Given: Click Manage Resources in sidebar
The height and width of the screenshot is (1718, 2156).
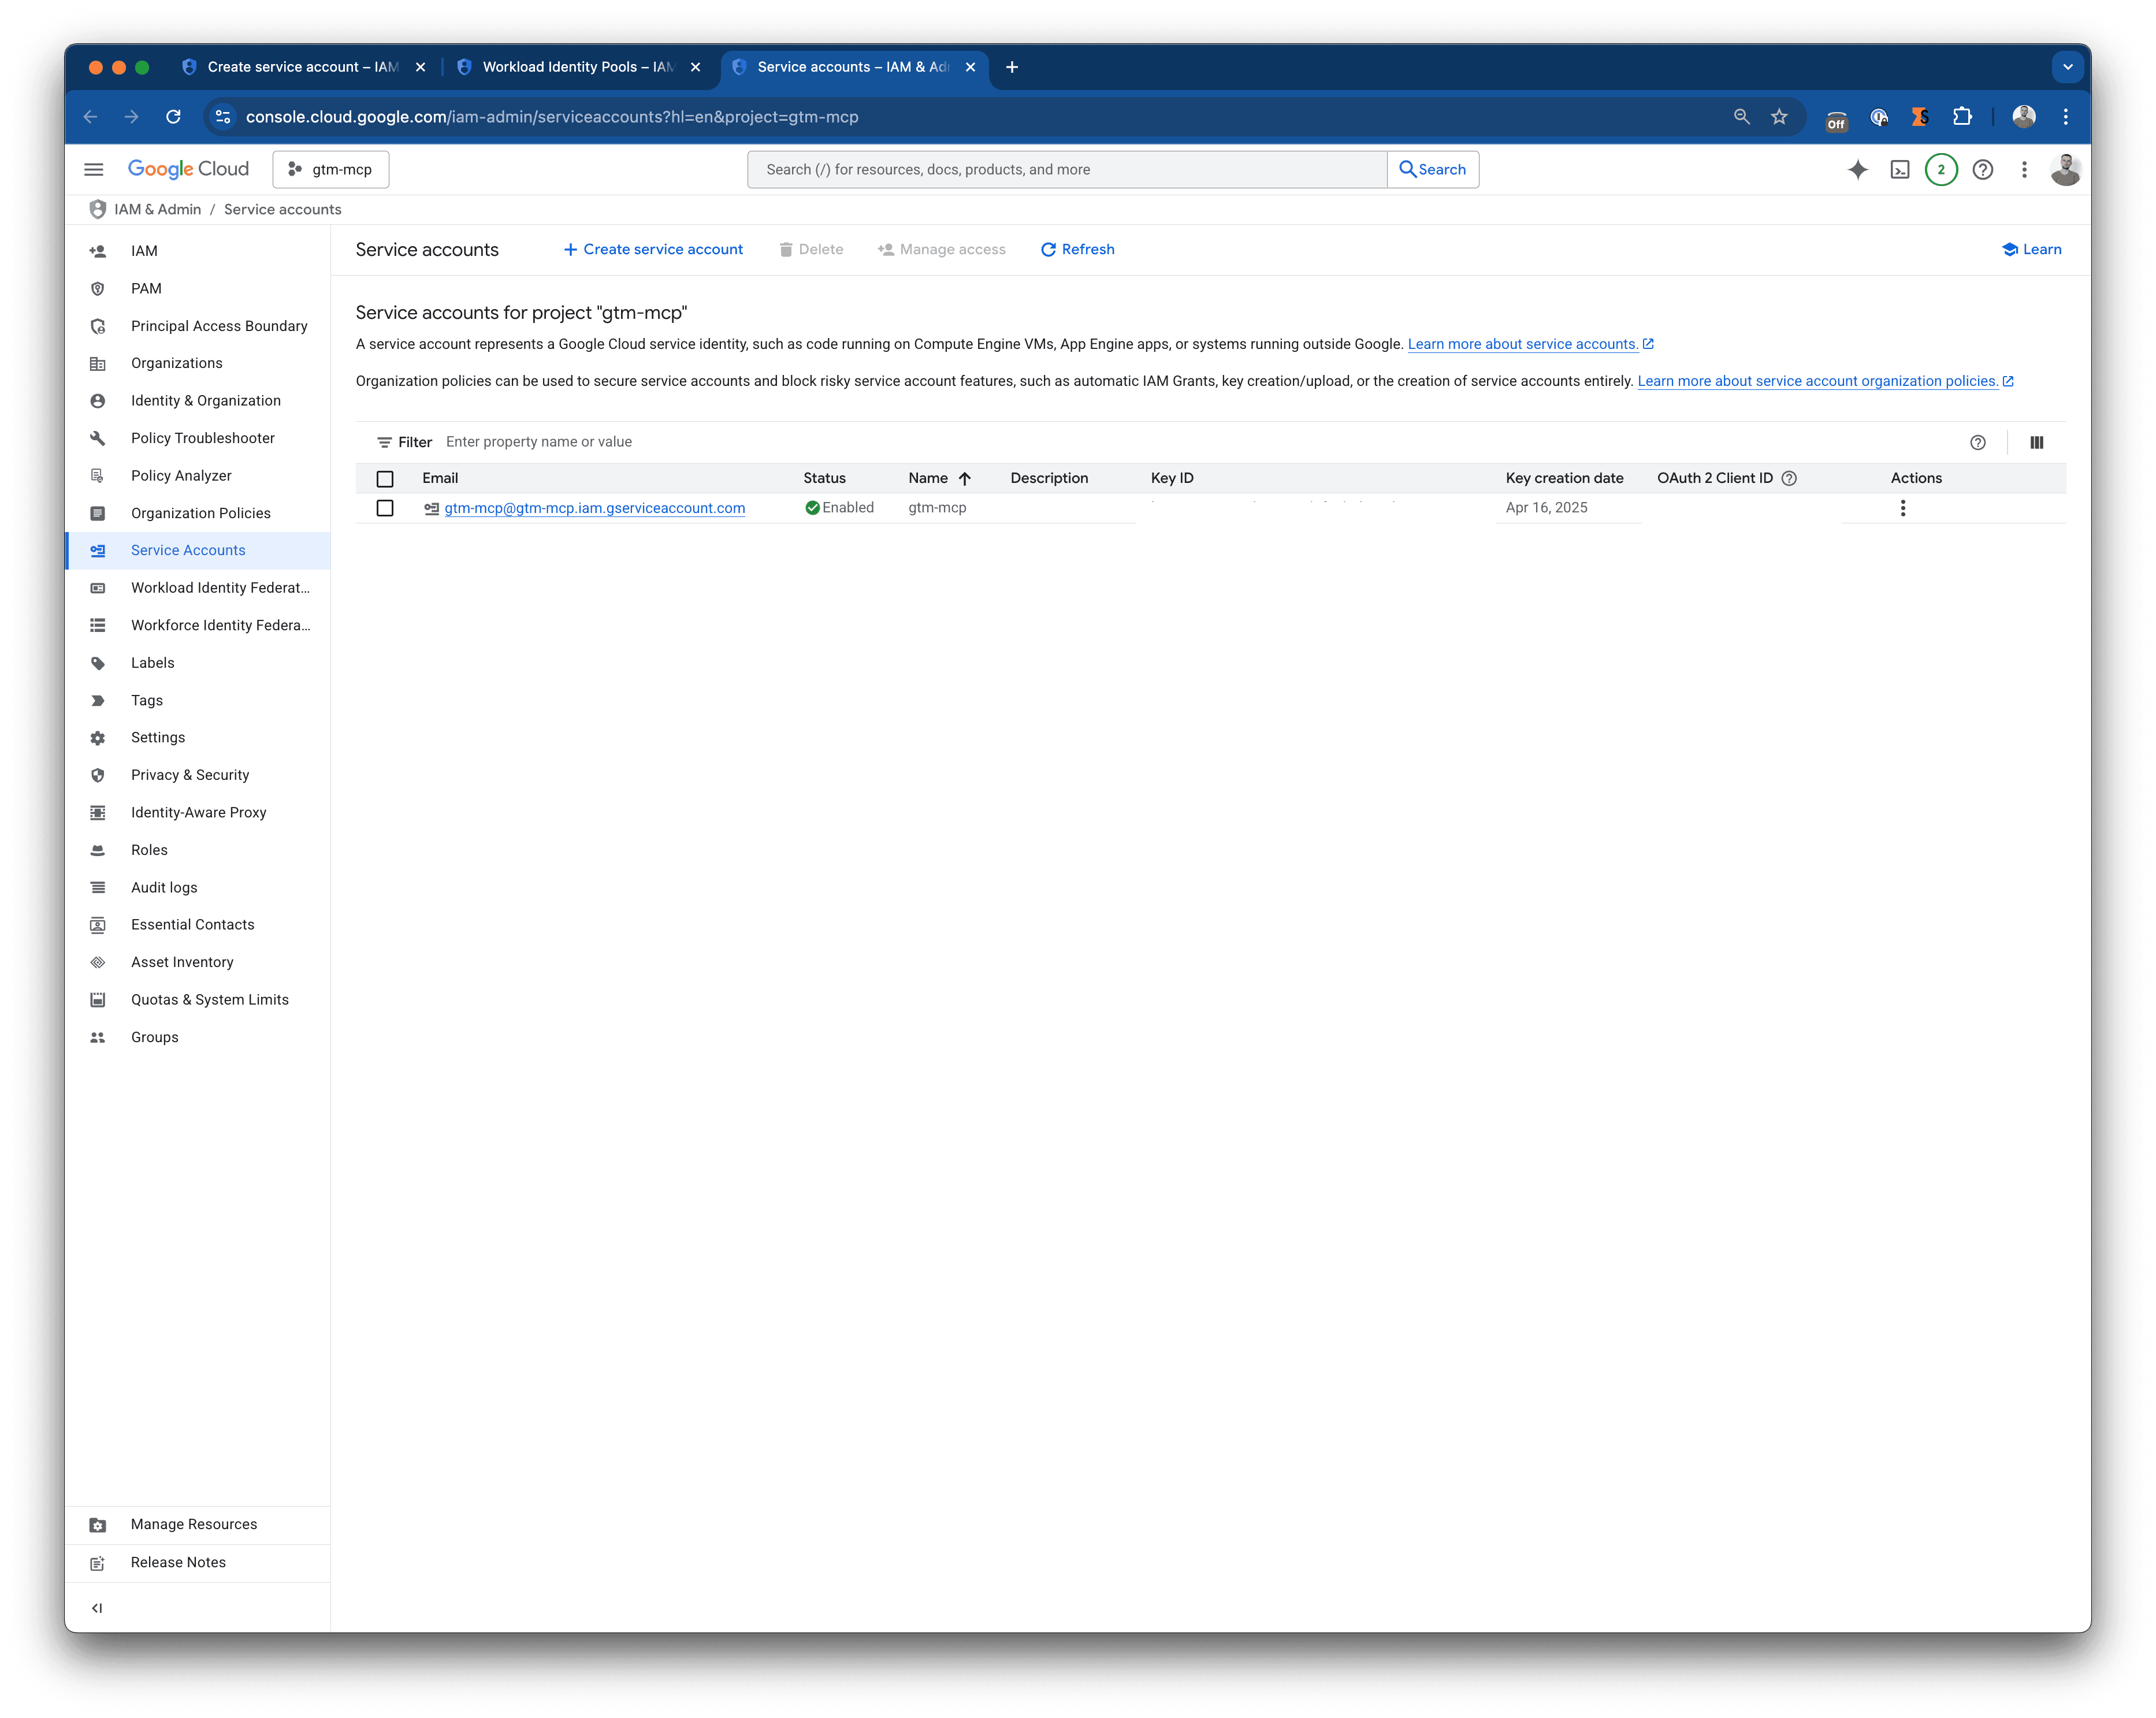Looking at the screenshot, I should (198, 1525).
